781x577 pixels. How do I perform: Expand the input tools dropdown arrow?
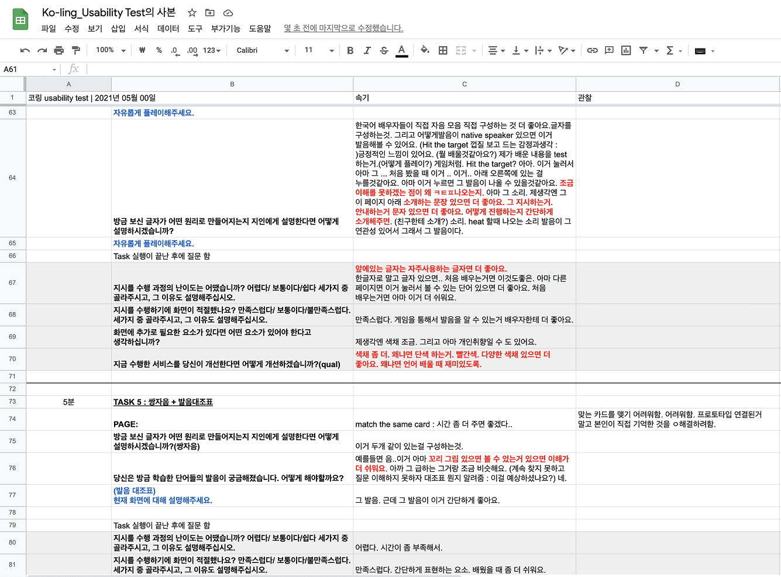point(713,51)
